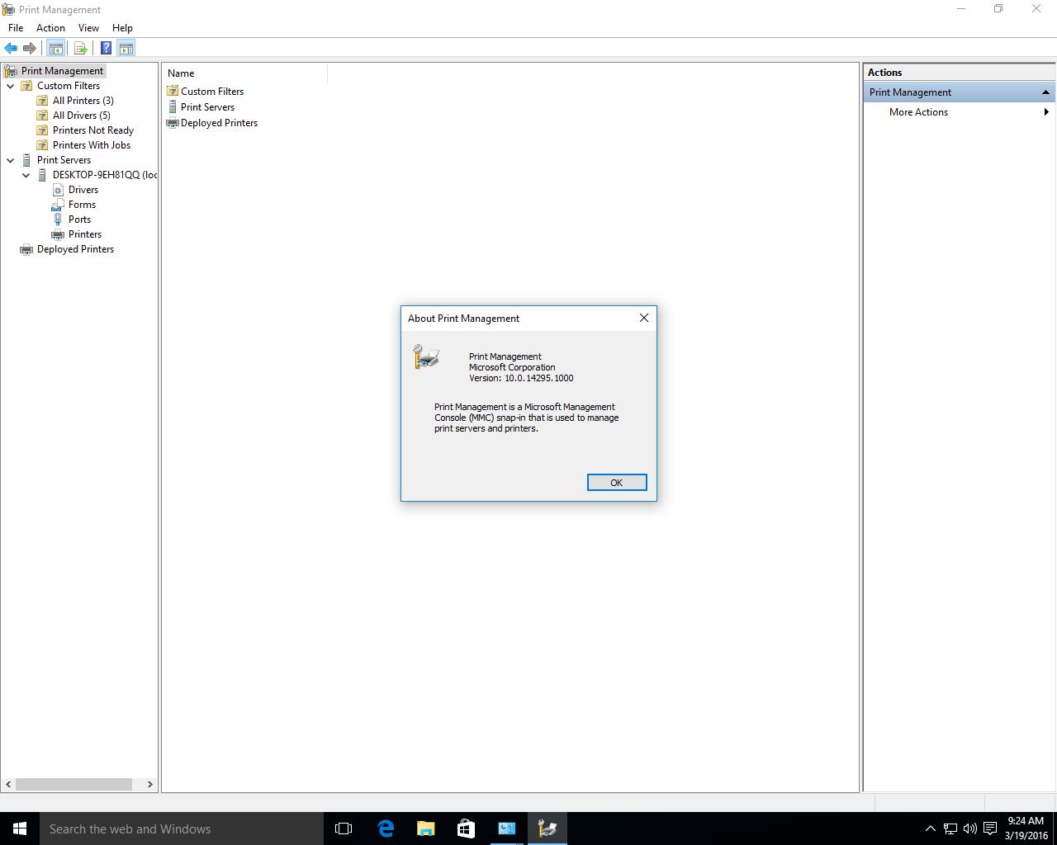Select Print Management root tree node
This screenshot has height=845, width=1057.
click(63, 71)
